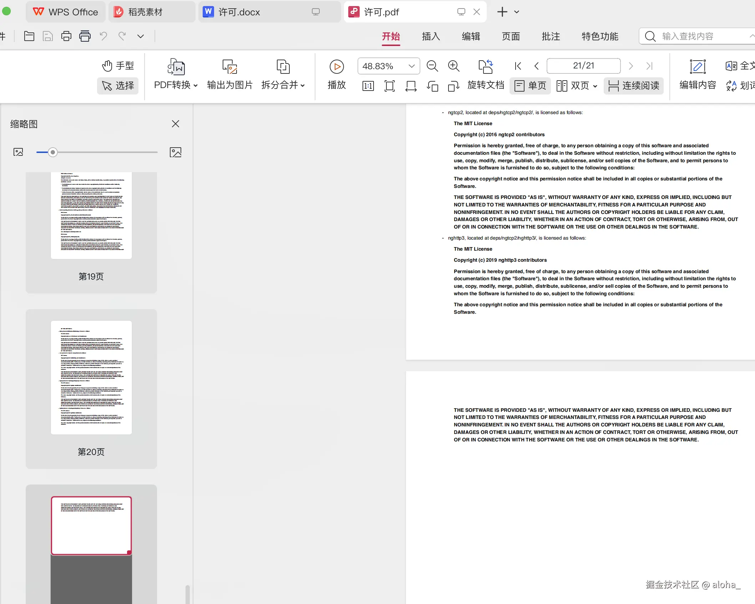Toggle Continuous Reading mode

[x=634, y=86]
